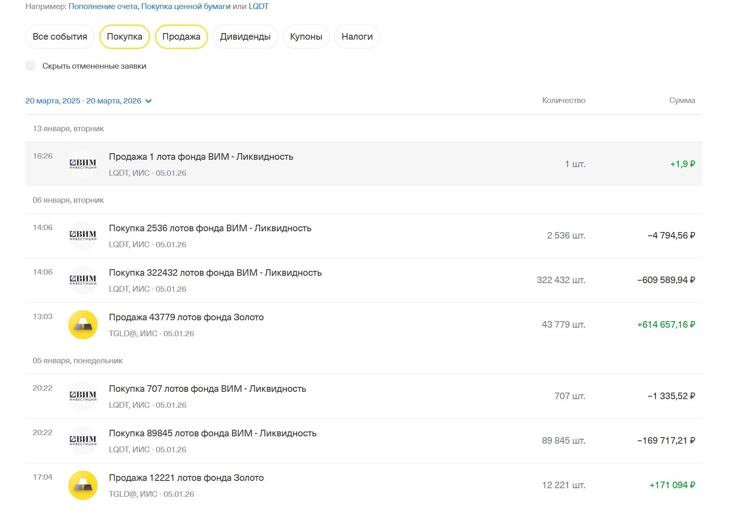Click the ВИМ logo beside Покупка 707 лотов
Viewport: 734px width, 527px height.
coord(83,396)
